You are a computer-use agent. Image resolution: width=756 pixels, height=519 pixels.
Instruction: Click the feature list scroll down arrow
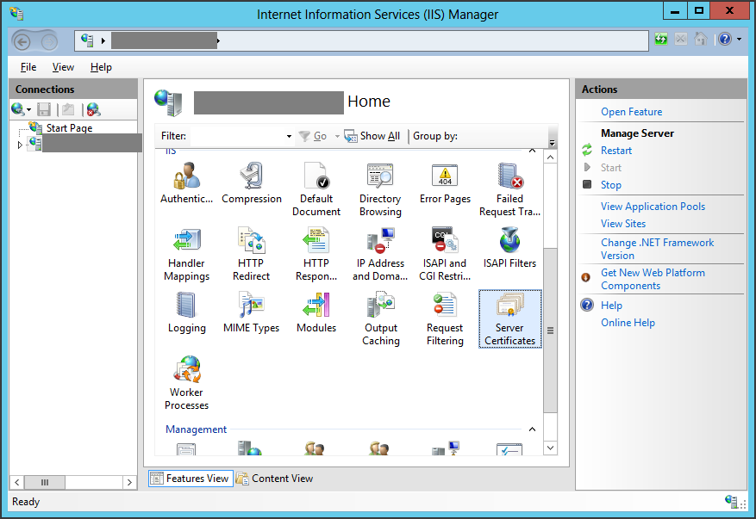(x=550, y=448)
